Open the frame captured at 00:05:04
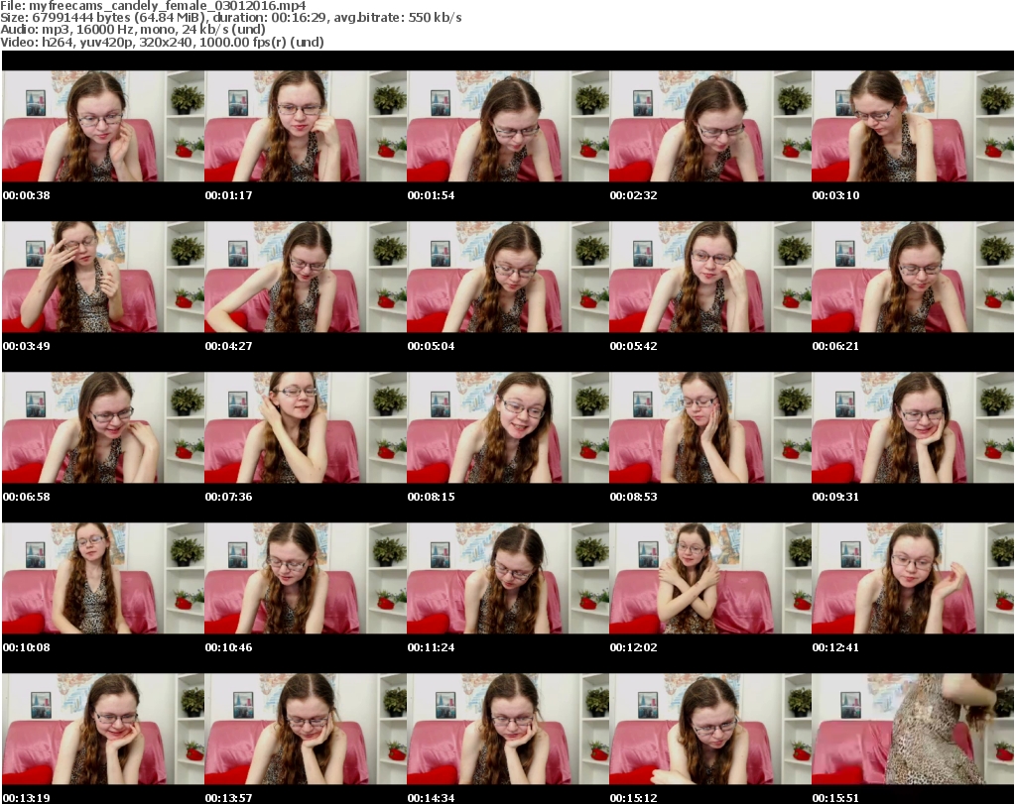Screen dimensions: 1016x804 click(507, 277)
